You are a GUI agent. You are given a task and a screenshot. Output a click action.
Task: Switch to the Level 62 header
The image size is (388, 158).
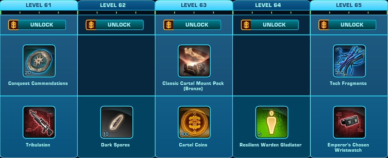click(116, 5)
